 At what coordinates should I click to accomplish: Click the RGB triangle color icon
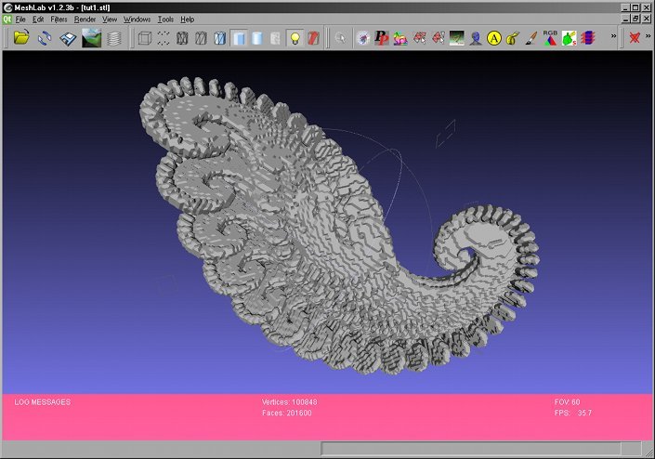pyautogui.click(x=550, y=38)
